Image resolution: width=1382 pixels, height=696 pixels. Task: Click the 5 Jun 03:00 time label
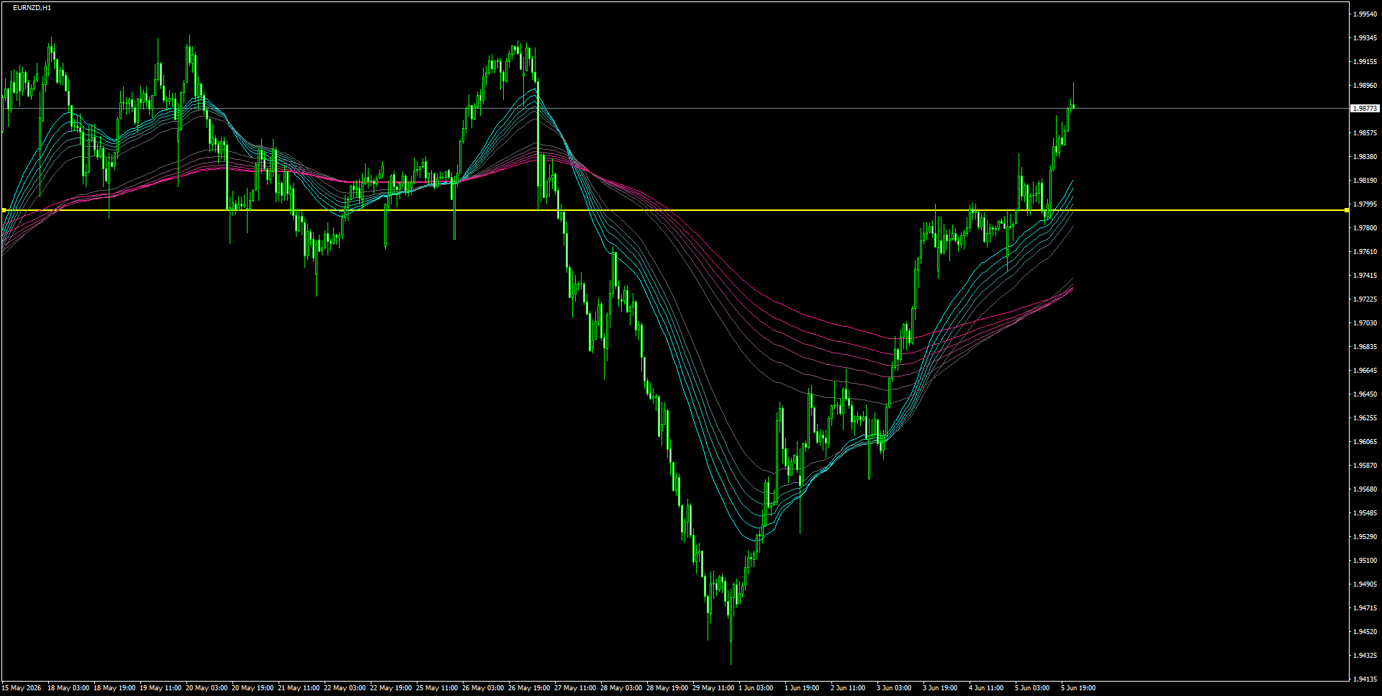click(1032, 688)
